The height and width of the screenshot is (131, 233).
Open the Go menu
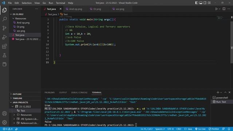click(x=44, y=3)
